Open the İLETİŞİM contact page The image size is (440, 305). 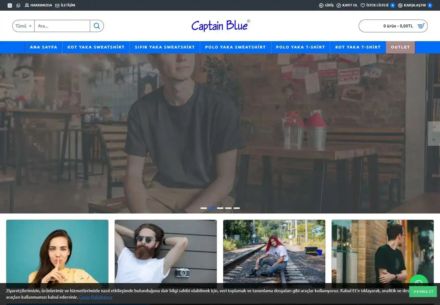65,5
